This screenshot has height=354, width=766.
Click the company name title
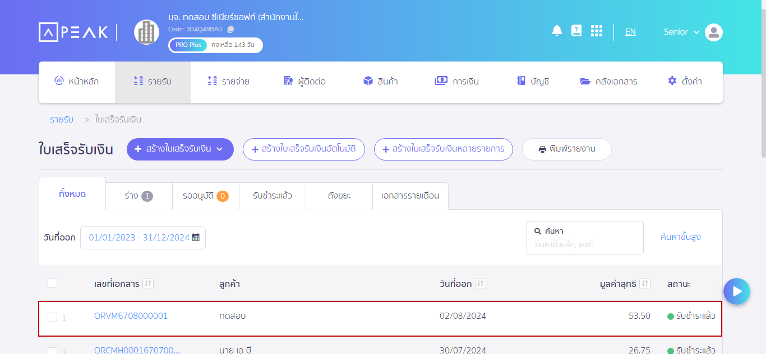[236, 17]
